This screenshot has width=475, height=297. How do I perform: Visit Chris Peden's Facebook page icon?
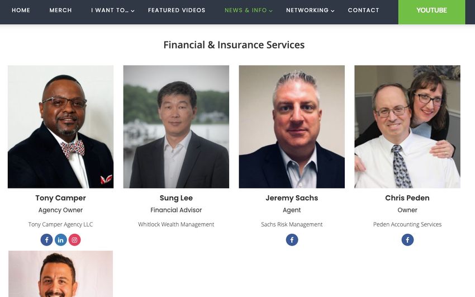tap(407, 240)
